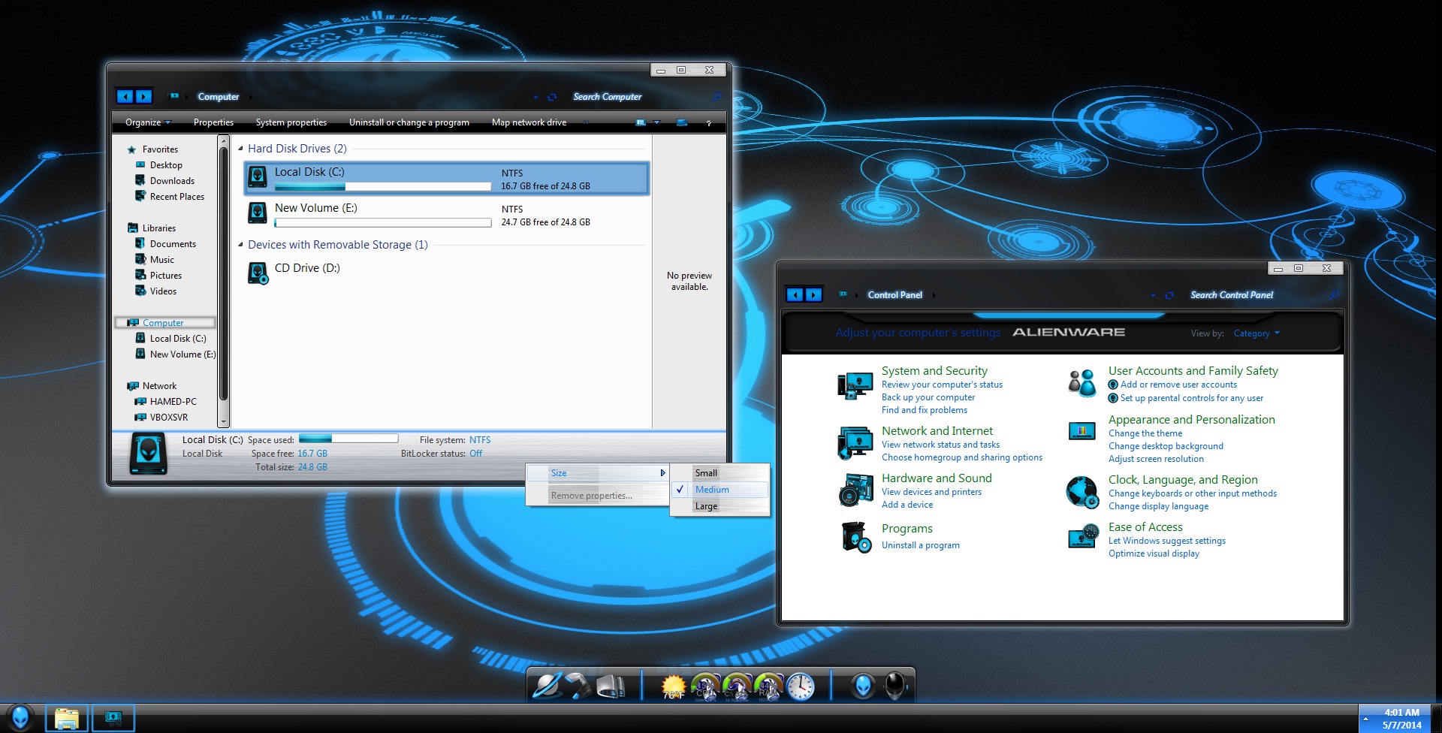Open Windows Explorer from the taskbar
1442x733 pixels.
(67, 718)
